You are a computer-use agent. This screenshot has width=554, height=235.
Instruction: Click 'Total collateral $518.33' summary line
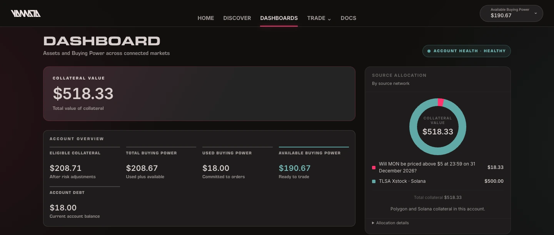point(438,197)
